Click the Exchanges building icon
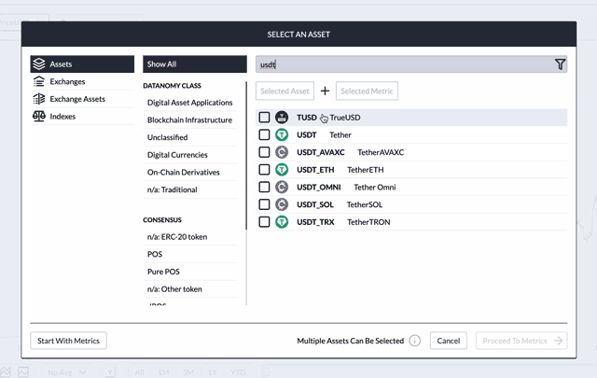Viewport: 597px width, 378px height. click(39, 81)
